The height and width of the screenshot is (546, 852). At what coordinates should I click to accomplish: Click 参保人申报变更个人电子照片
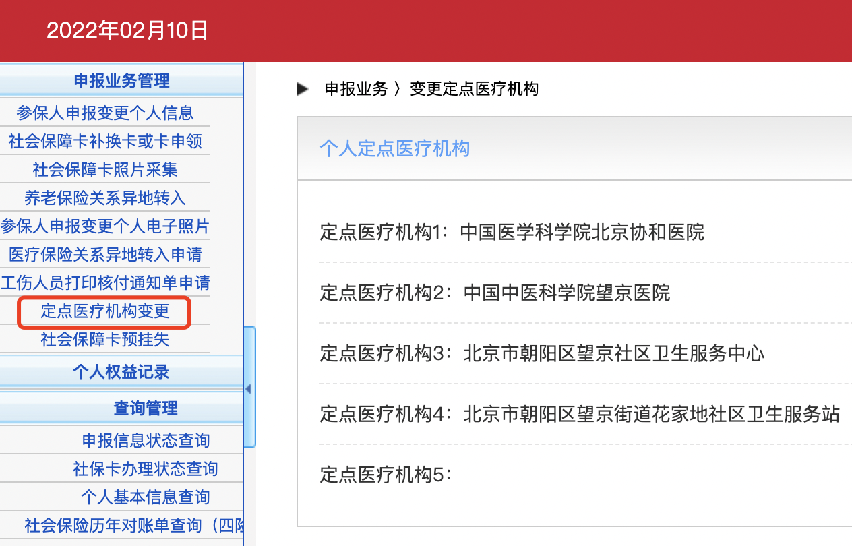pyautogui.click(x=106, y=227)
